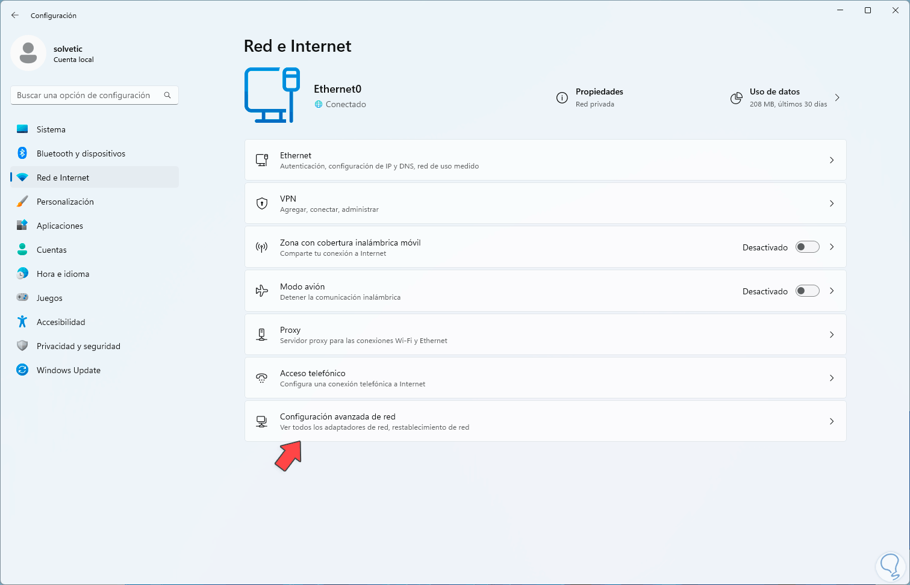Click the Conectado status text
The height and width of the screenshot is (585, 910).
[346, 104]
